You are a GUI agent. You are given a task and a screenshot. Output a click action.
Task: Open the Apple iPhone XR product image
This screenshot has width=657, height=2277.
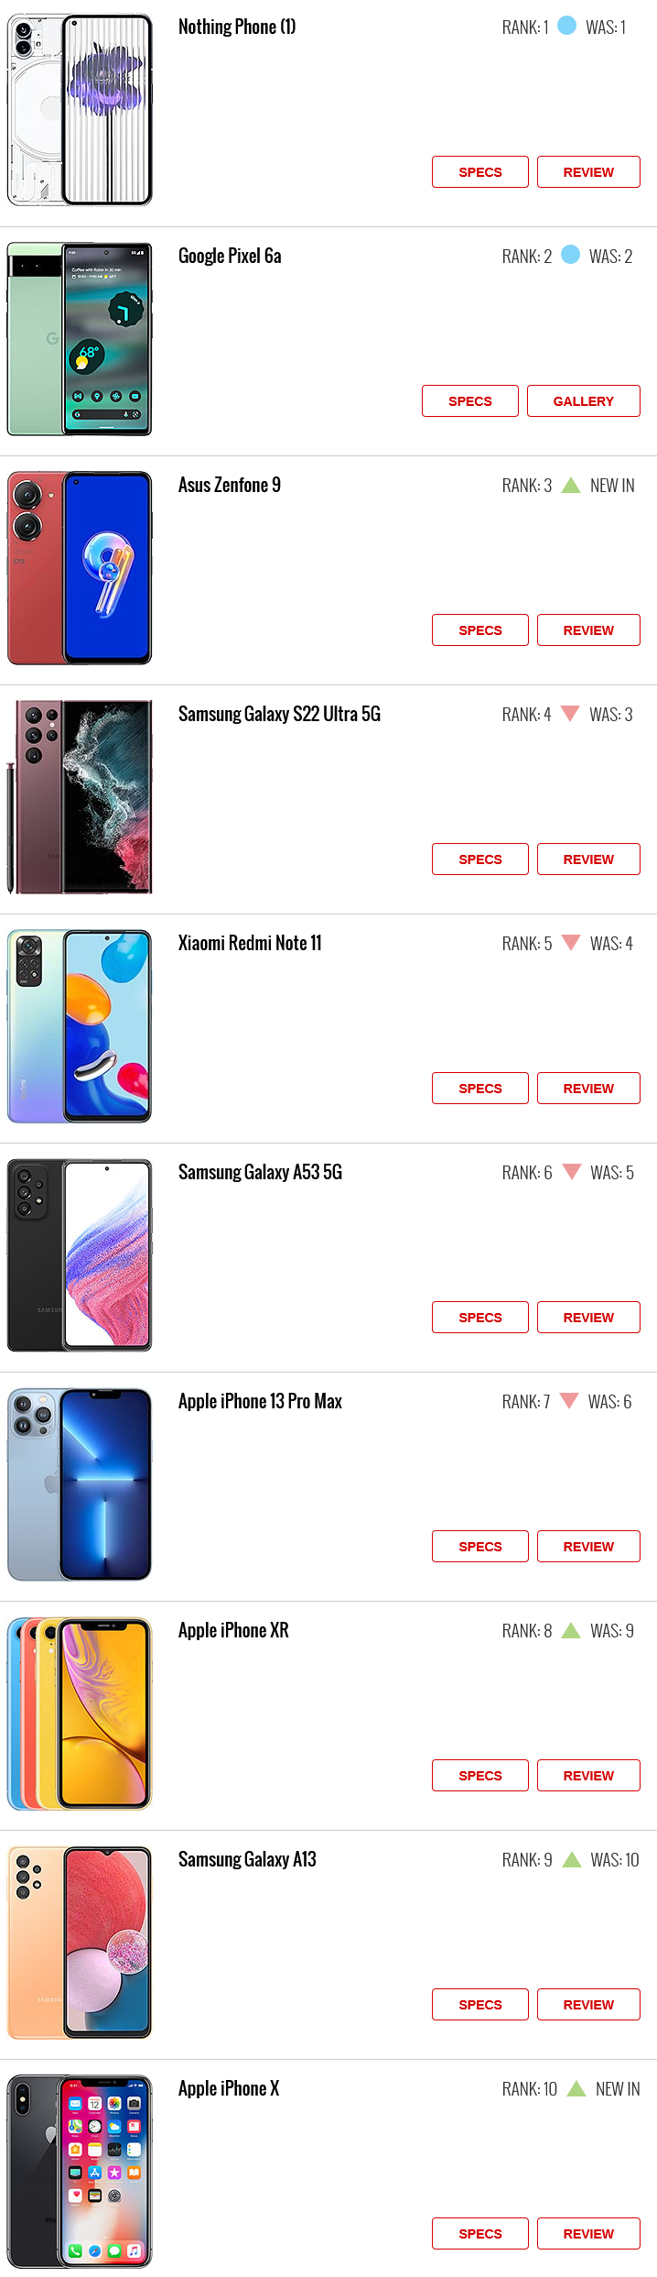[80, 1713]
